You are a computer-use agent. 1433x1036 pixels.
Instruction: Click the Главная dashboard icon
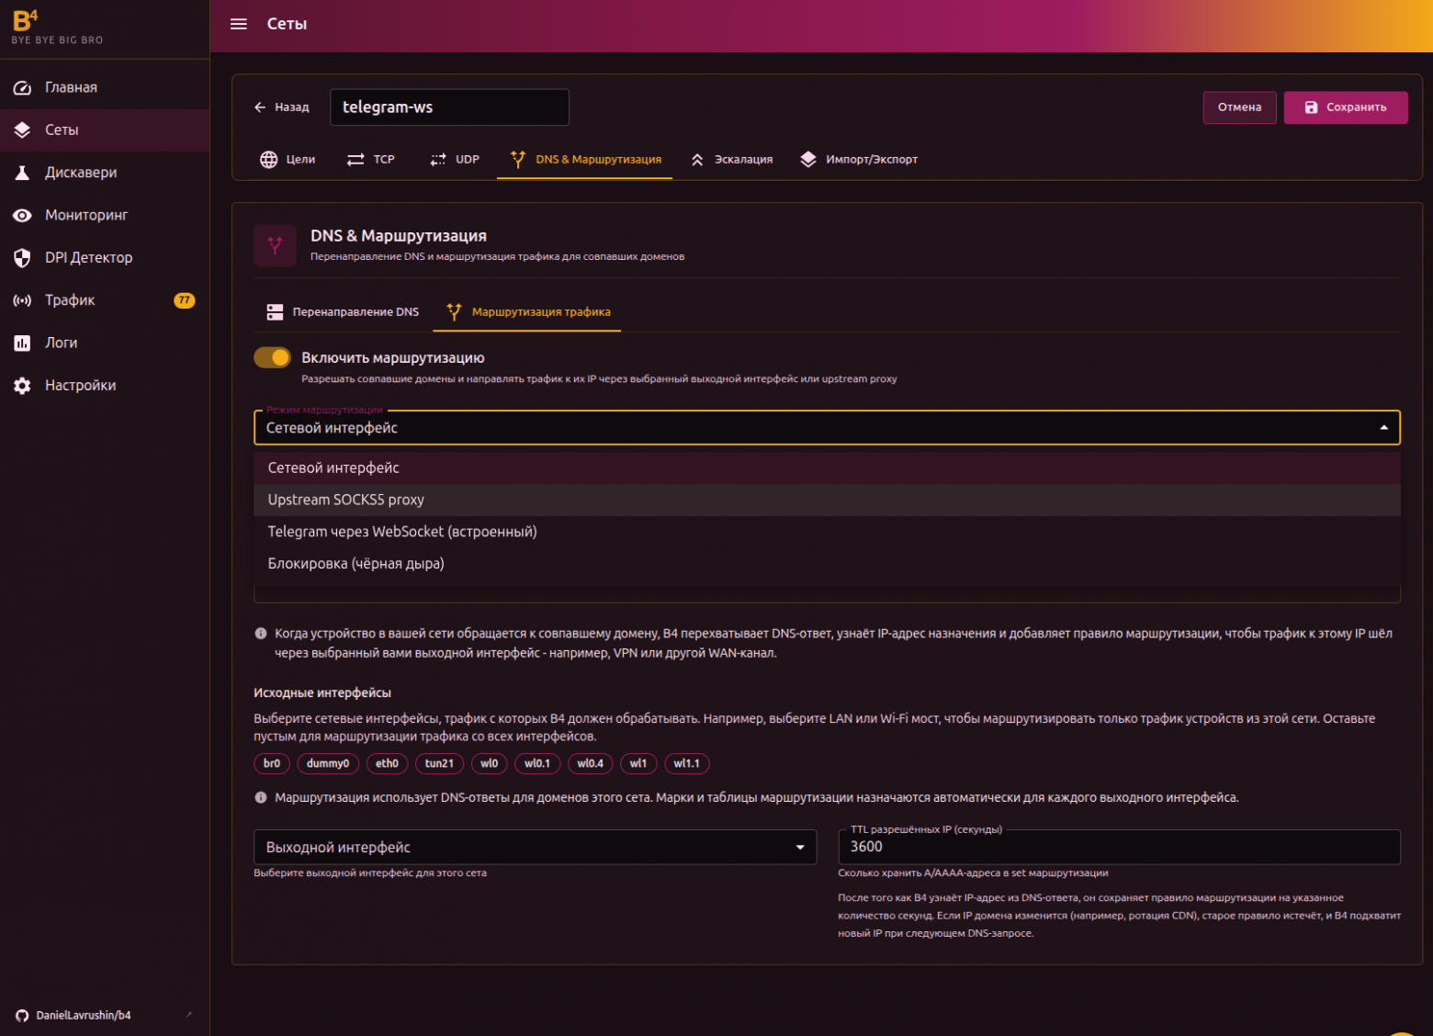(22, 88)
